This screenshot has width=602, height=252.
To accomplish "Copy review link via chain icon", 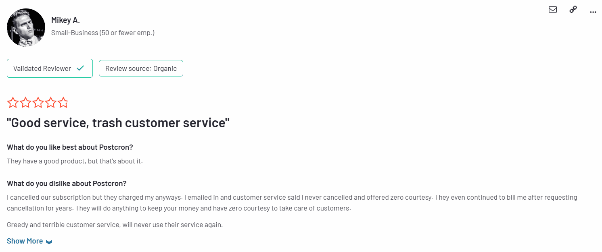I will tap(573, 10).
